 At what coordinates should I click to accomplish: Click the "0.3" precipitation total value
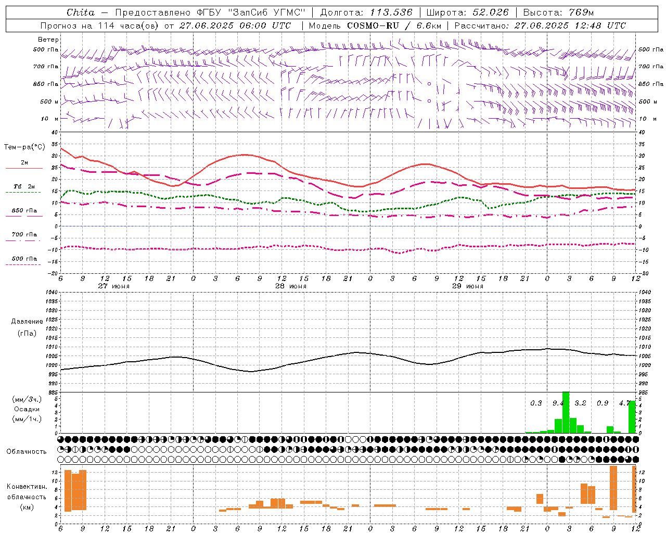[536, 403]
